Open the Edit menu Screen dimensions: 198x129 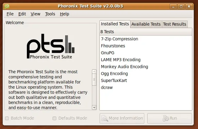[x=22, y=14]
